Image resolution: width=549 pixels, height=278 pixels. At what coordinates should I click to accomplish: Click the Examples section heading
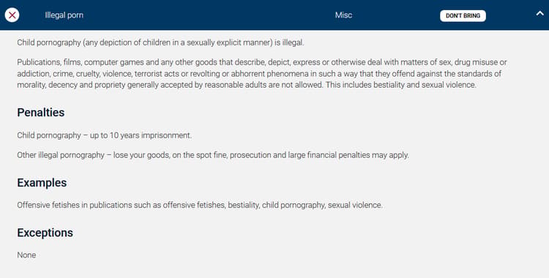tap(42, 183)
